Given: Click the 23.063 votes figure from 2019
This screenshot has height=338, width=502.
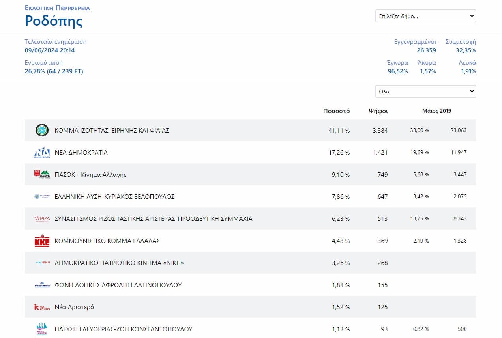Looking at the screenshot, I should [x=459, y=130].
